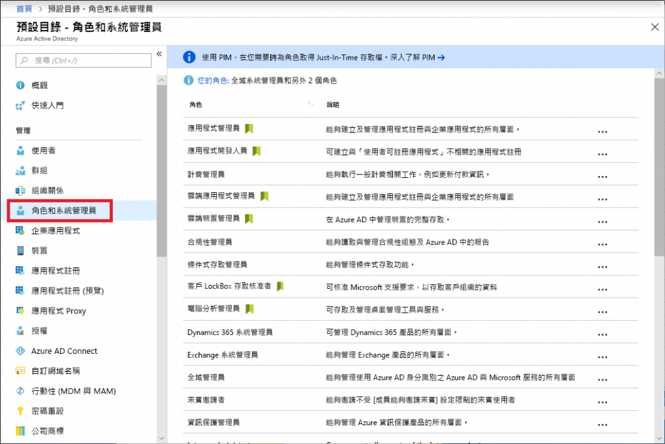This screenshot has width=665, height=444.
Task: Sort table by 角色 column arrows
Action: click(x=310, y=105)
